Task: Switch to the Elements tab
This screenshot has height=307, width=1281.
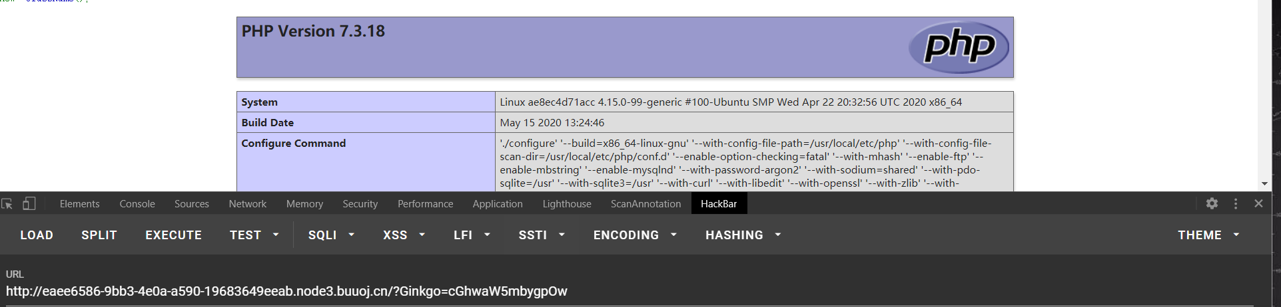Action: (x=79, y=204)
